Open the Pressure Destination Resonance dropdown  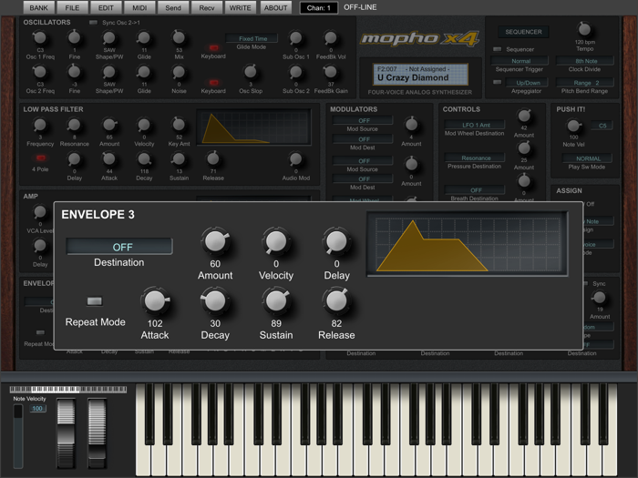[475, 158]
